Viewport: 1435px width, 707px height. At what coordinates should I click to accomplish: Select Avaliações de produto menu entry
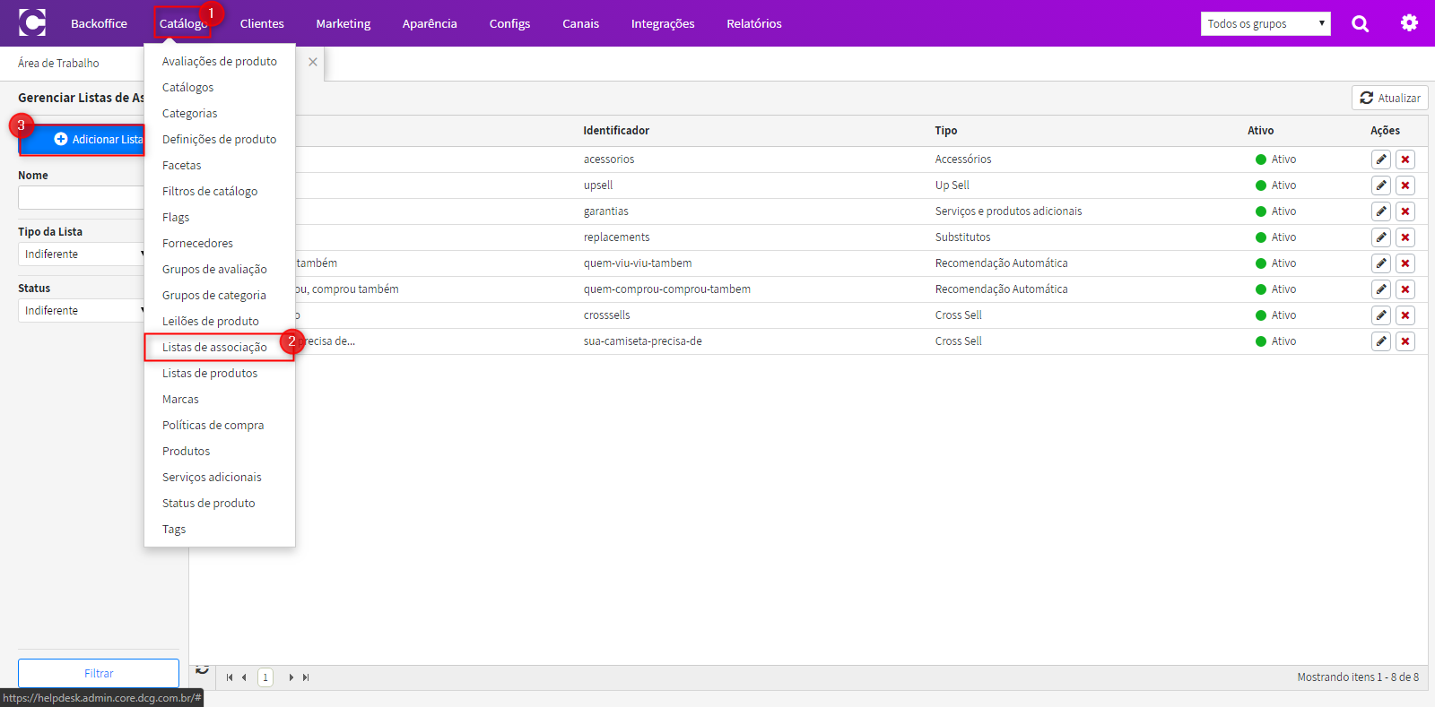tap(219, 62)
